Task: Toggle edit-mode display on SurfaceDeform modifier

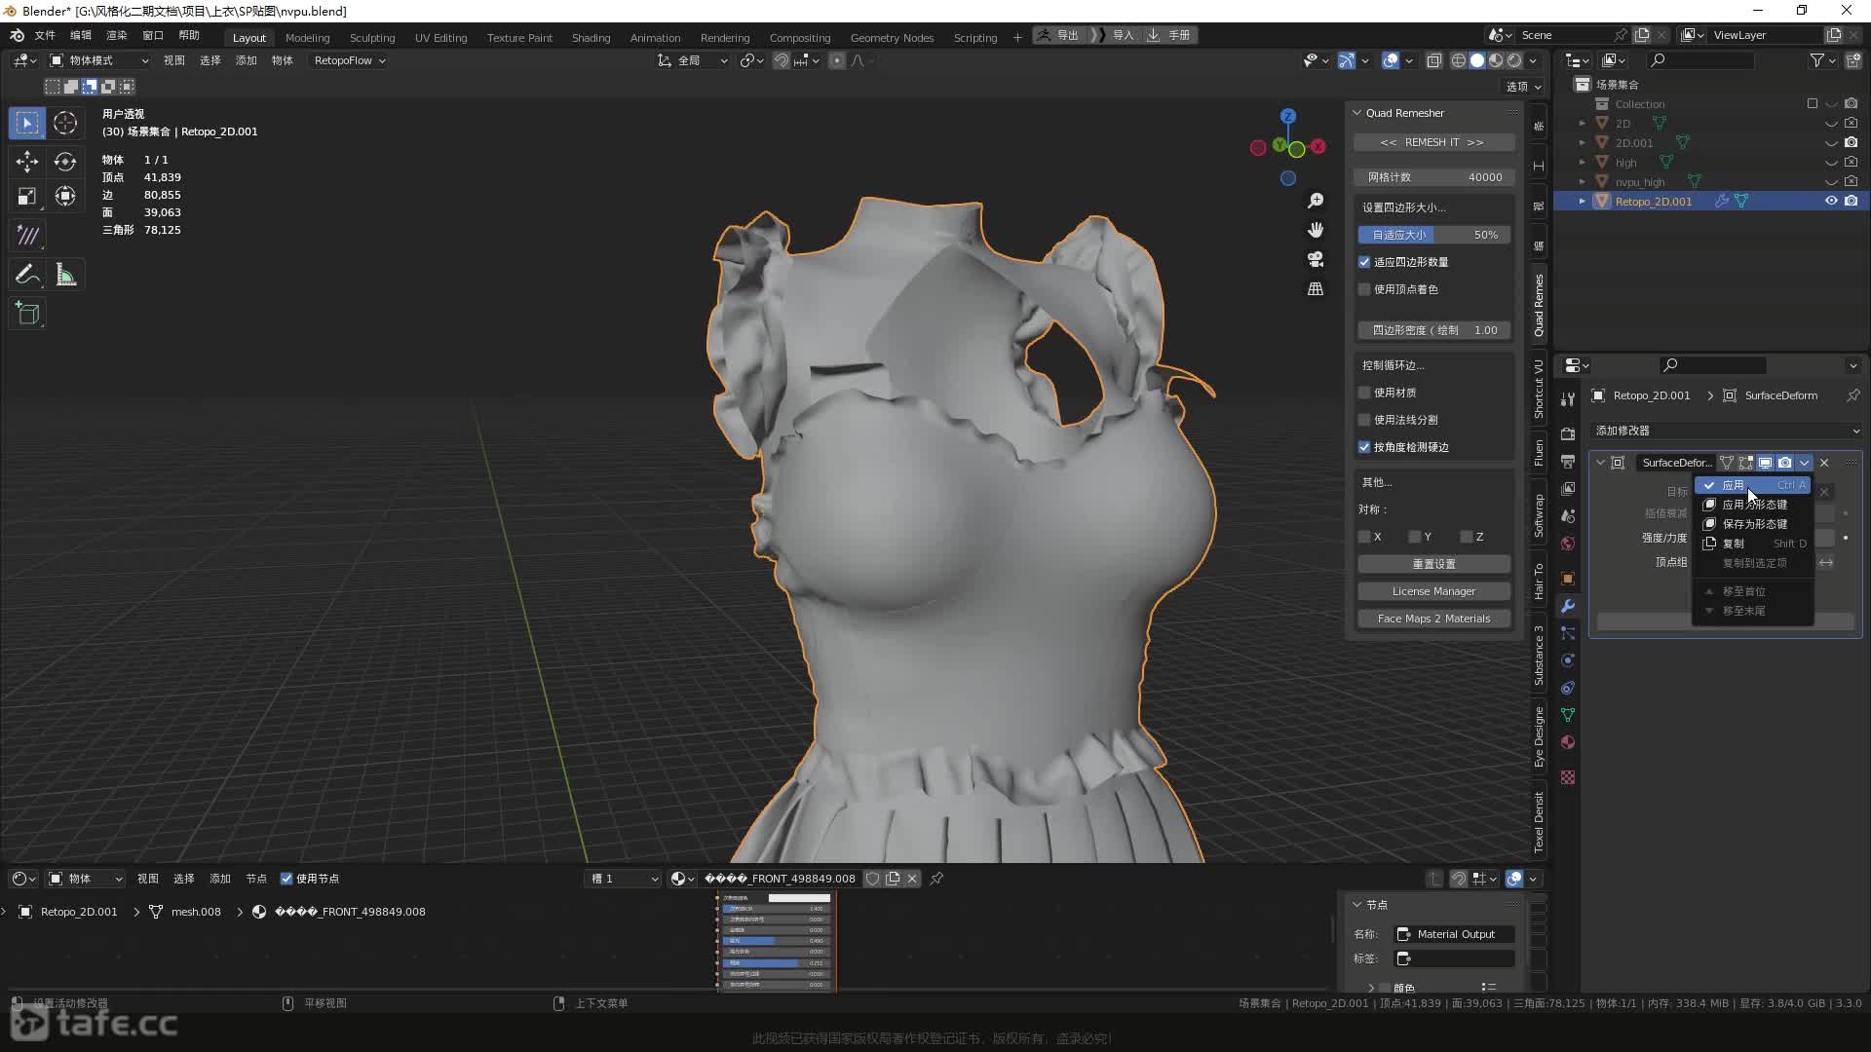Action: click(x=1745, y=463)
